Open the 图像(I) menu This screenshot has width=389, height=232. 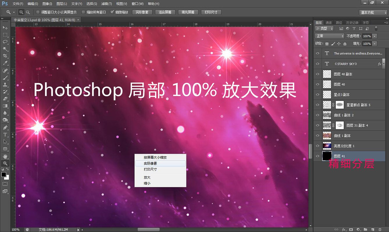point(47,4)
